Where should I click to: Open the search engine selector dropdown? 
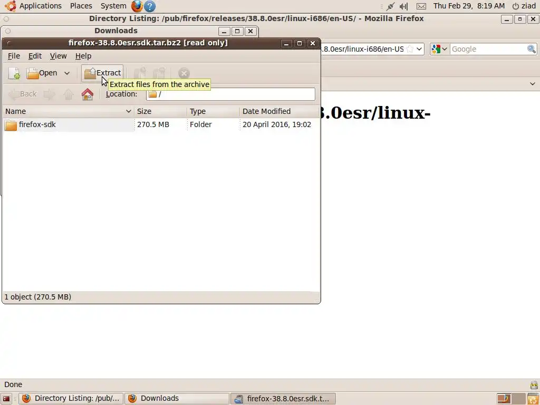pos(439,49)
